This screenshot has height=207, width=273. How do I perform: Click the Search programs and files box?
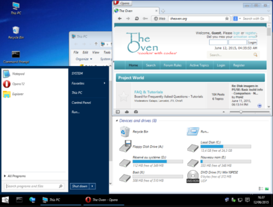[x=34, y=186]
